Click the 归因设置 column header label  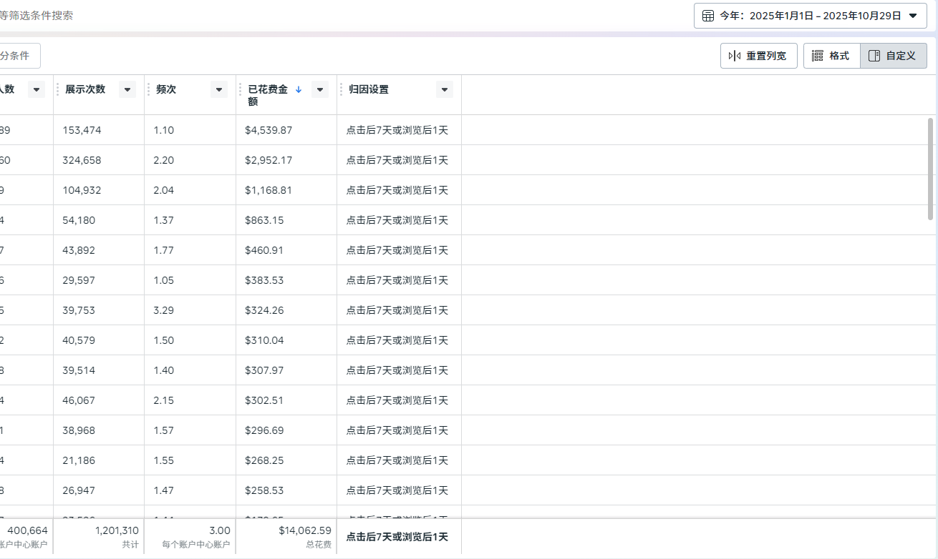tap(369, 89)
